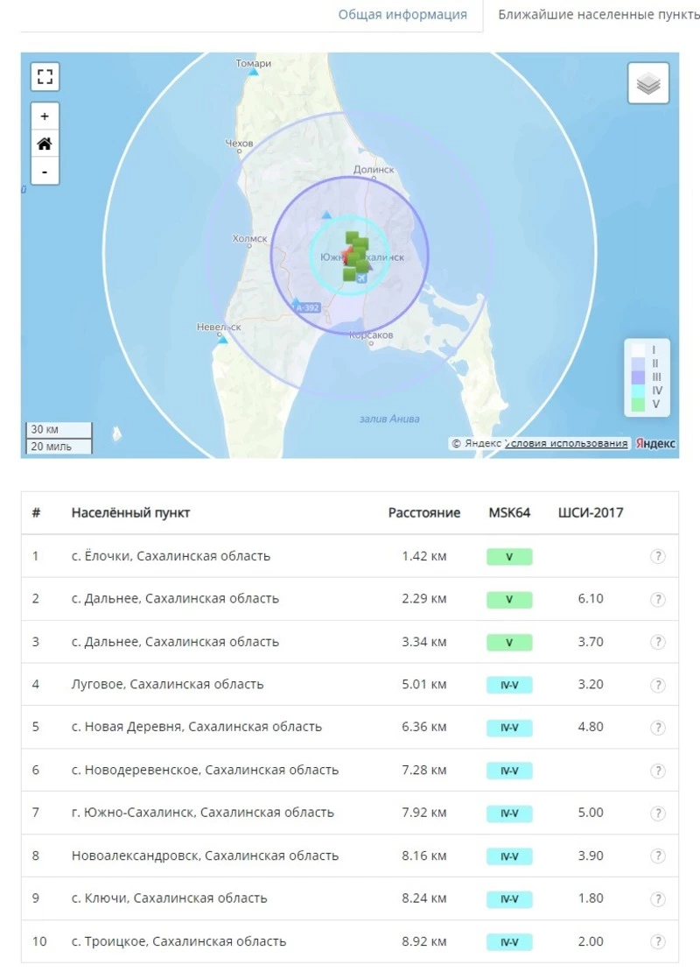Screen dimensions: 700x972
Task: Click the Невельск blue triangle marker
Action: point(222,339)
